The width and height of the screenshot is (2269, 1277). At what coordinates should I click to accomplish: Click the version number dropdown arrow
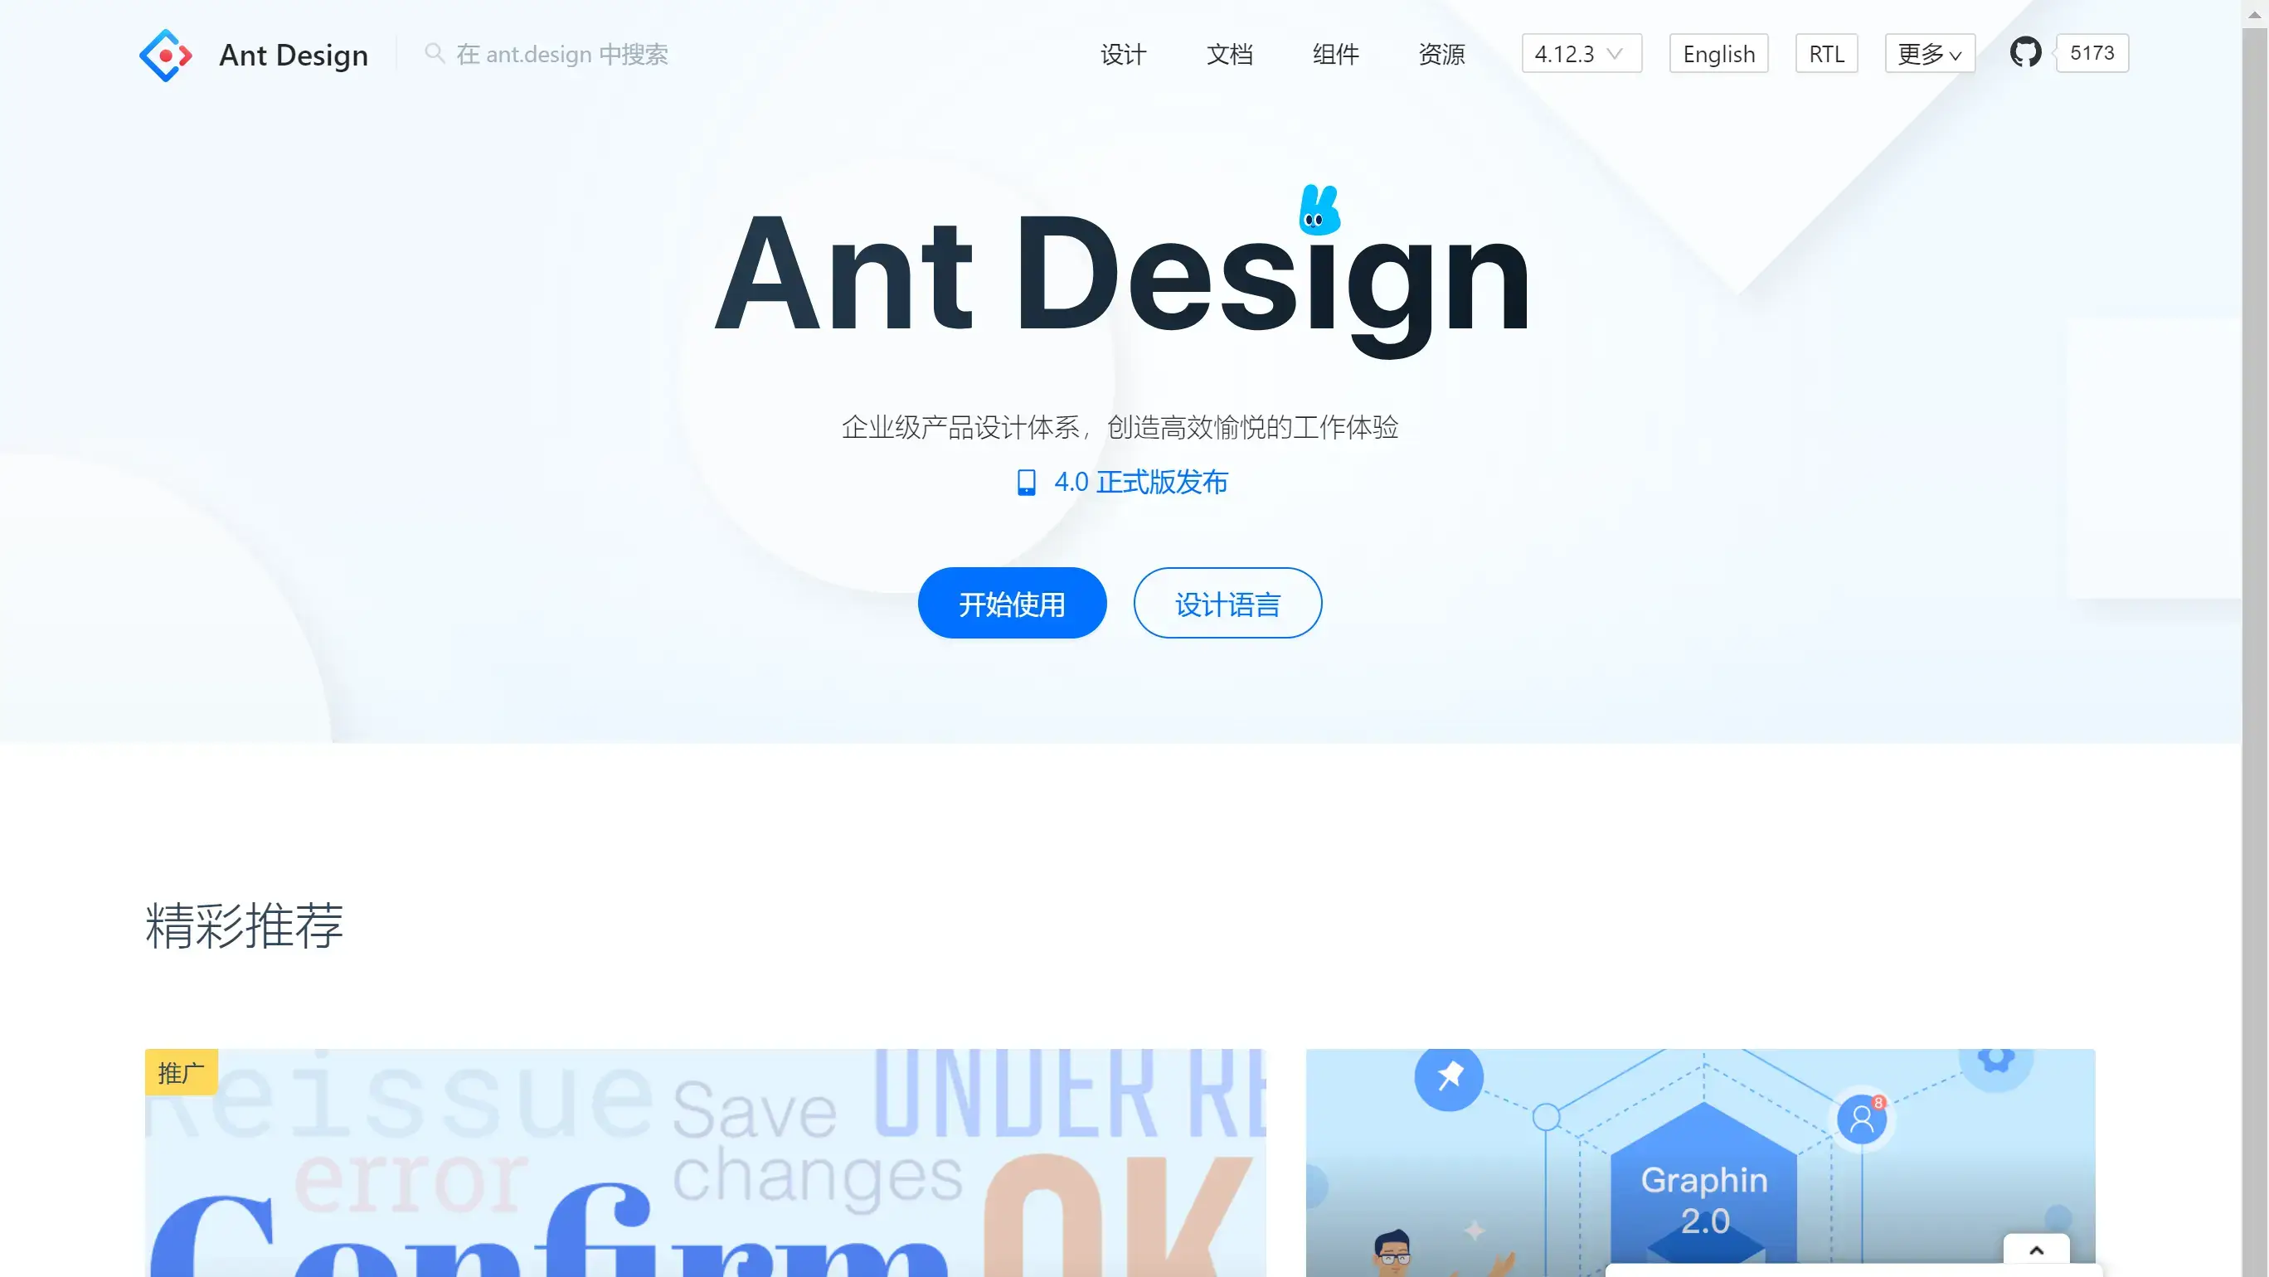[1619, 53]
